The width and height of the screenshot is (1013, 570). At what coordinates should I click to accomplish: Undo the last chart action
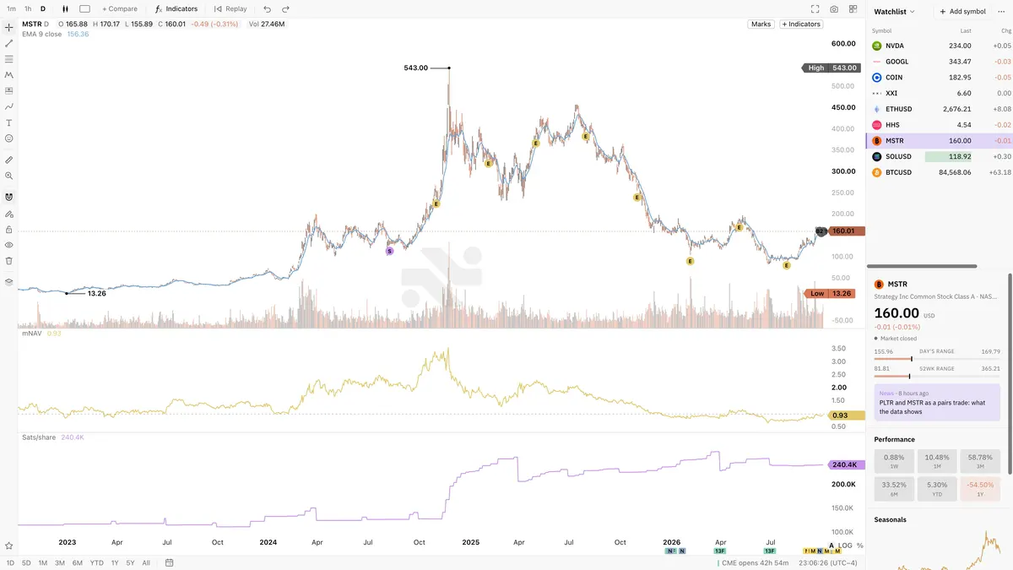click(x=268, y=9)
